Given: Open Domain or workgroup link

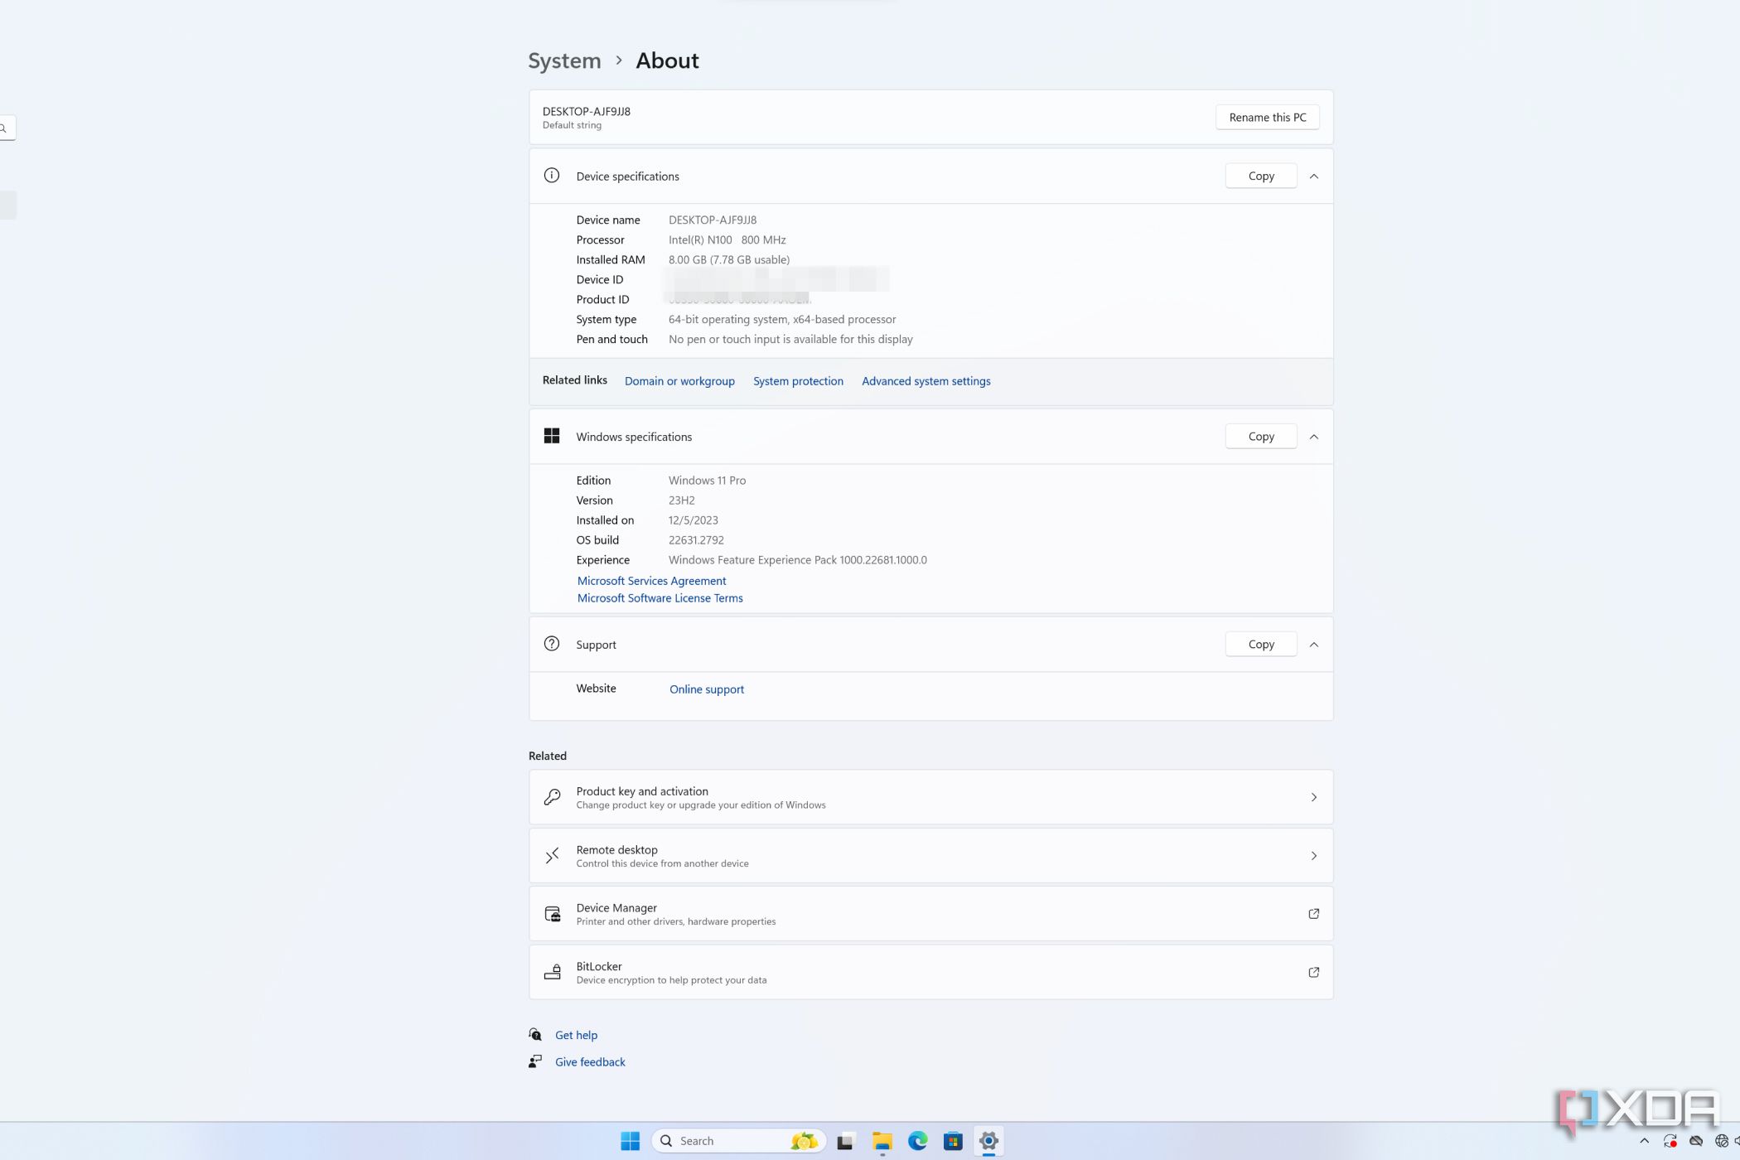Looking at the screenshot, I should (679, 381).
